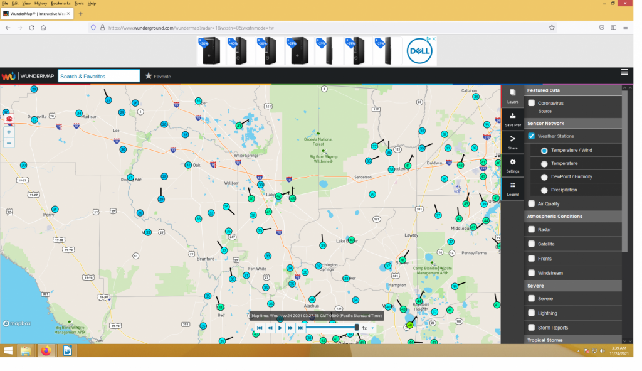
Task: Go back in the browser
Action: [x=8, y=28]
